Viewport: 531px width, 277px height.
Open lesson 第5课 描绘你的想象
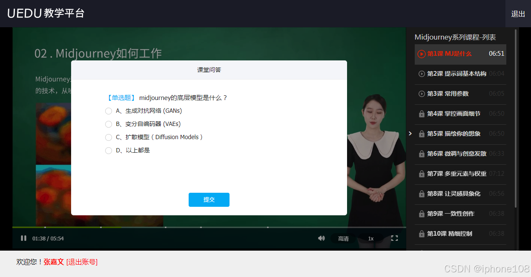[x=460, y=134]
